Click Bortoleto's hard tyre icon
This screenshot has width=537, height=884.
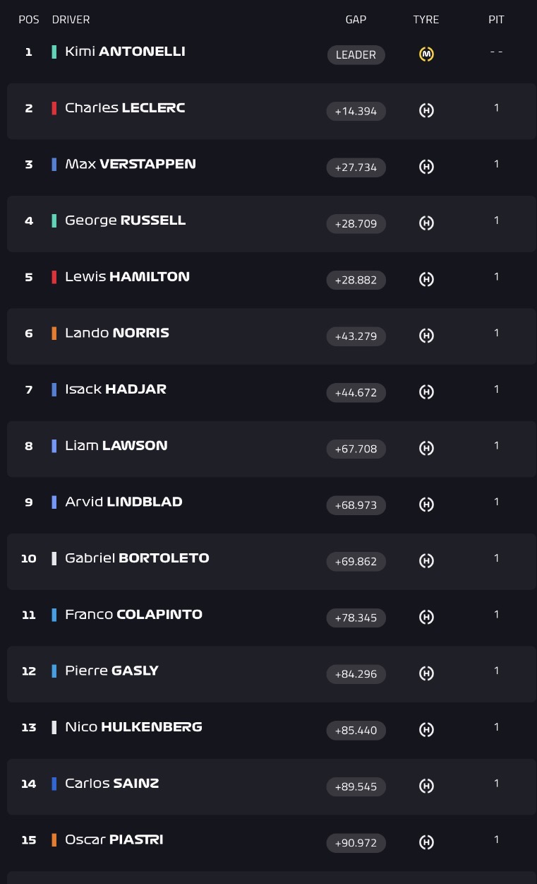[426, 560]
